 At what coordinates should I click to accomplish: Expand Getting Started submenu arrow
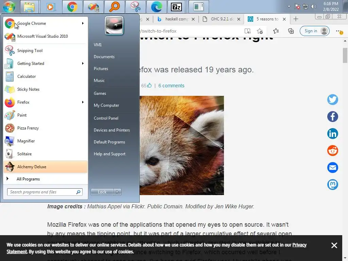(x=83, y=64)
